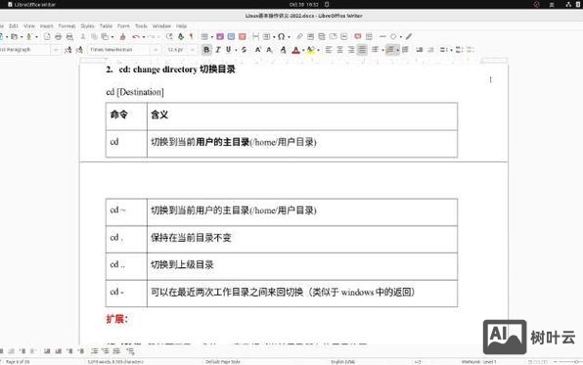Viewport: 583px width, 365px height.
Task: Open the Tools menu
Action: [x=141, y=26]
